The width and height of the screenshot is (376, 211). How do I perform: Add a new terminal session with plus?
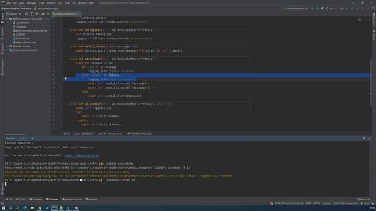[32, 138]
